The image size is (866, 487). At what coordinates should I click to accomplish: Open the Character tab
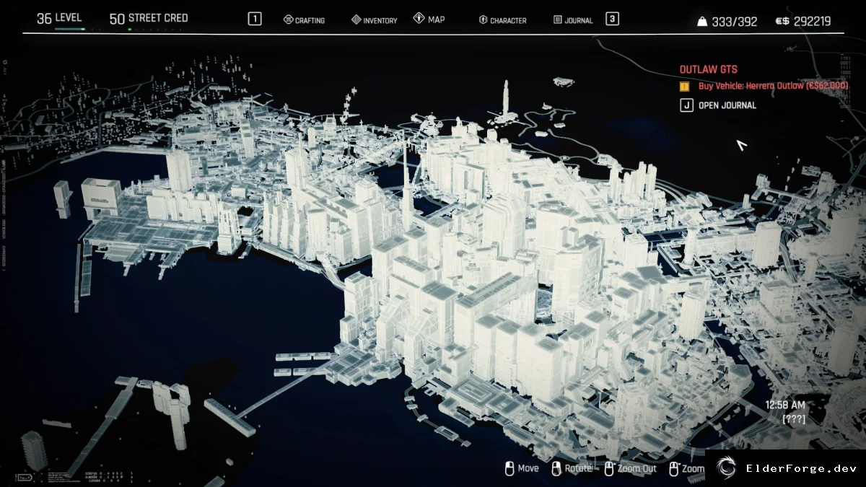click(x=503, y=20)
